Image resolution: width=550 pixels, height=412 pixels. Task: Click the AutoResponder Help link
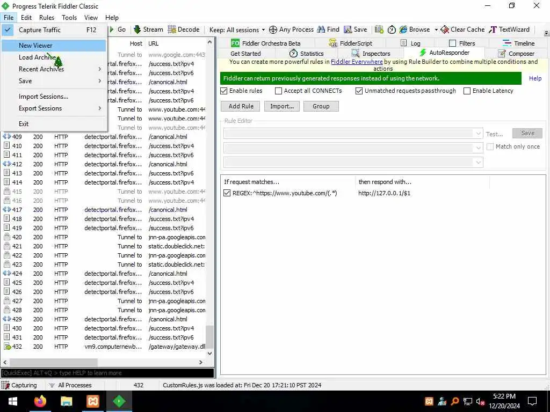pos(535,78)
